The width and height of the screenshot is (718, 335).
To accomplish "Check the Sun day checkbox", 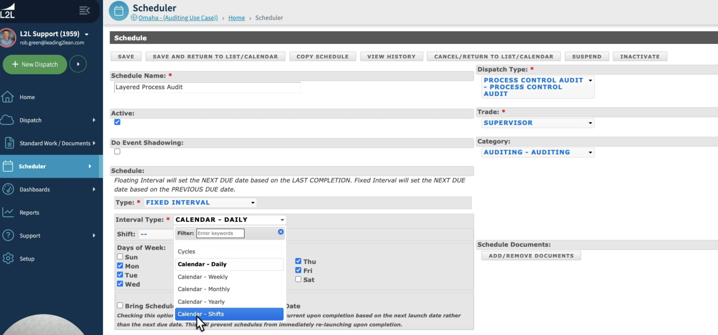I will click(120, 257).
